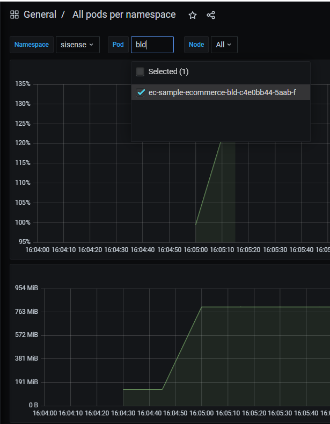
Task: Click the memory graph plateau near 763 MiB
Action: [258, 307]
